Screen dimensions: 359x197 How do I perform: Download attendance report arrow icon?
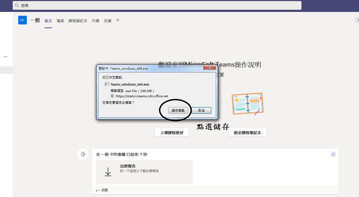108,172
